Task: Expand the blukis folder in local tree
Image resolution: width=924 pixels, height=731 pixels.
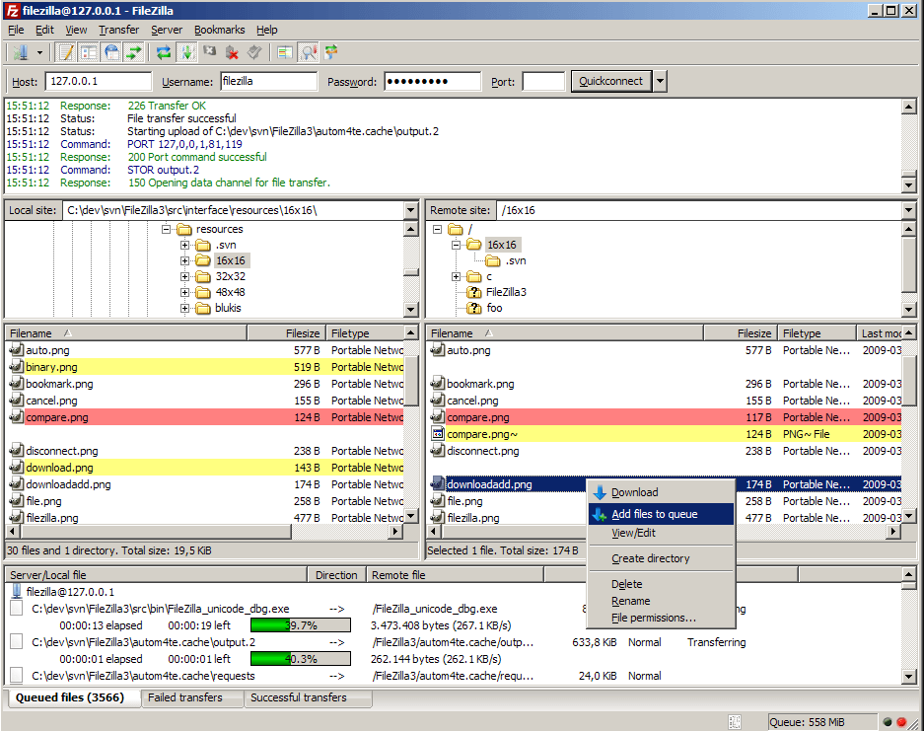Action: (x=183, y=308)
